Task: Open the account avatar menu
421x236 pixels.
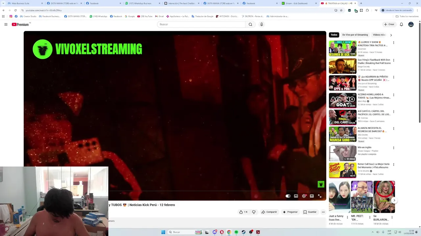Action: (x=411, y=24)
